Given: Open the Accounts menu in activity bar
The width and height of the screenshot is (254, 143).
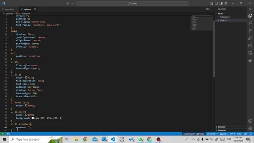Looking at the screenshot, I should click(x=250, y=121).
